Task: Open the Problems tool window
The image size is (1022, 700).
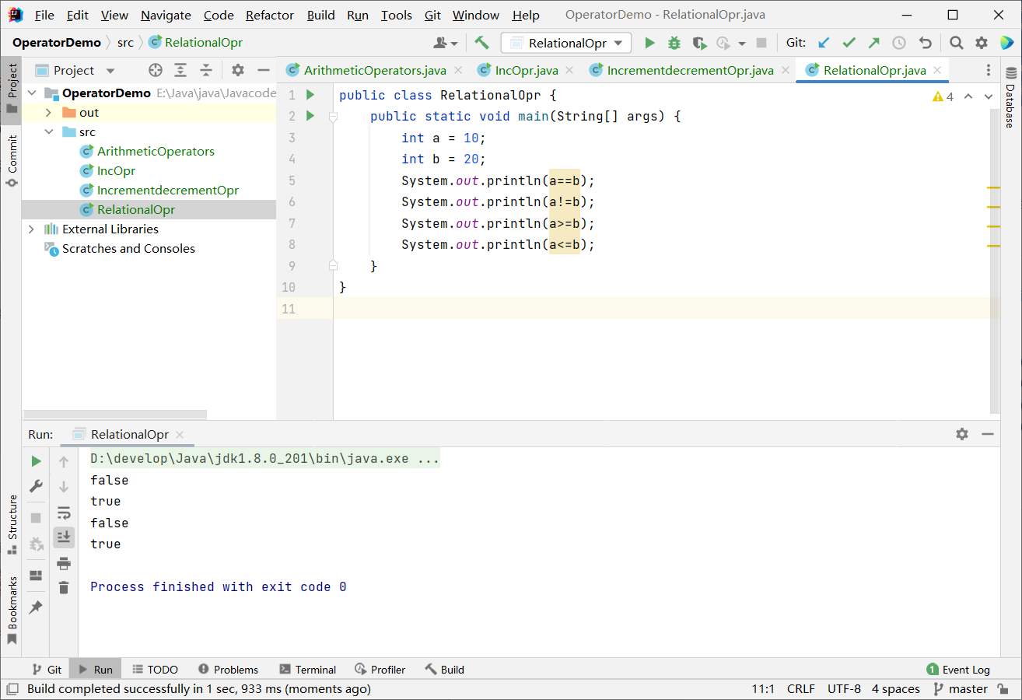Action: coord(228,669)
